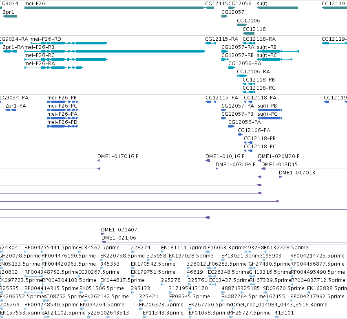Click the RP004255441.5prime insertion label
347x319 pixels.
click(x=51, y=248)
